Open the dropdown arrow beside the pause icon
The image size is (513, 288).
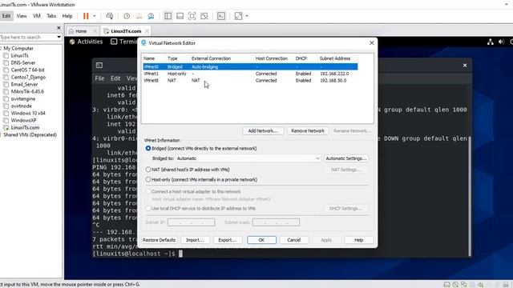[95, 16]
